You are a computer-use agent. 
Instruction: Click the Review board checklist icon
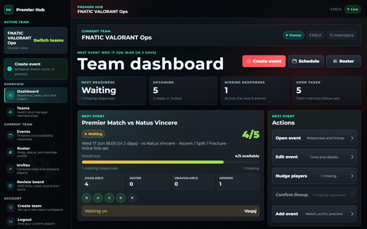10,186
